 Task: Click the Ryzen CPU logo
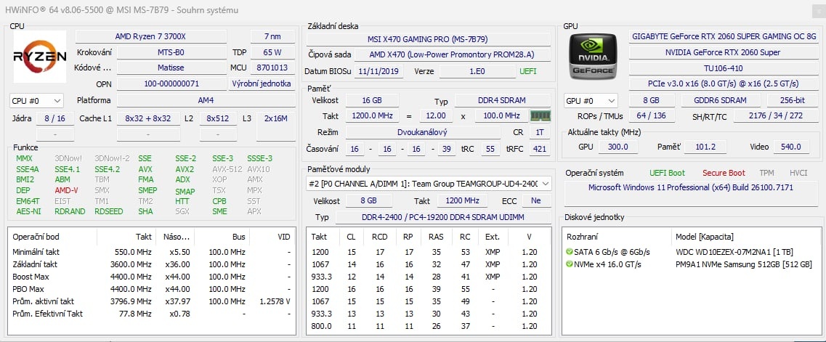point(40,57)
